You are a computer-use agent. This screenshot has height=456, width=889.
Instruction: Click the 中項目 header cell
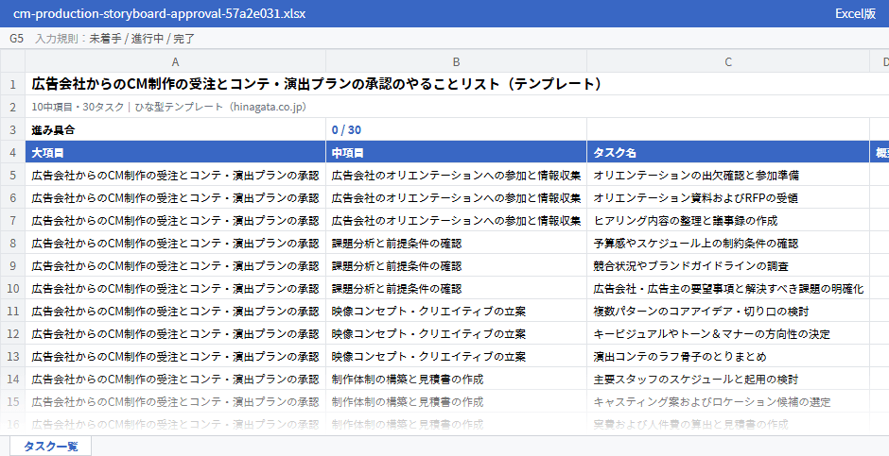pos(456,152)
